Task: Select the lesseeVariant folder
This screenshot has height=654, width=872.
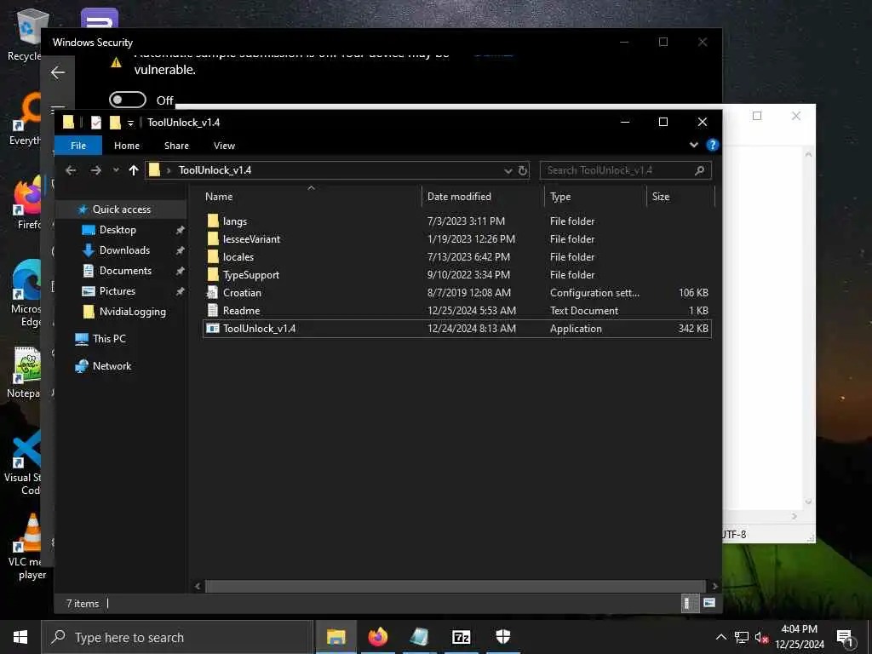Action: (x=251, y=239)
